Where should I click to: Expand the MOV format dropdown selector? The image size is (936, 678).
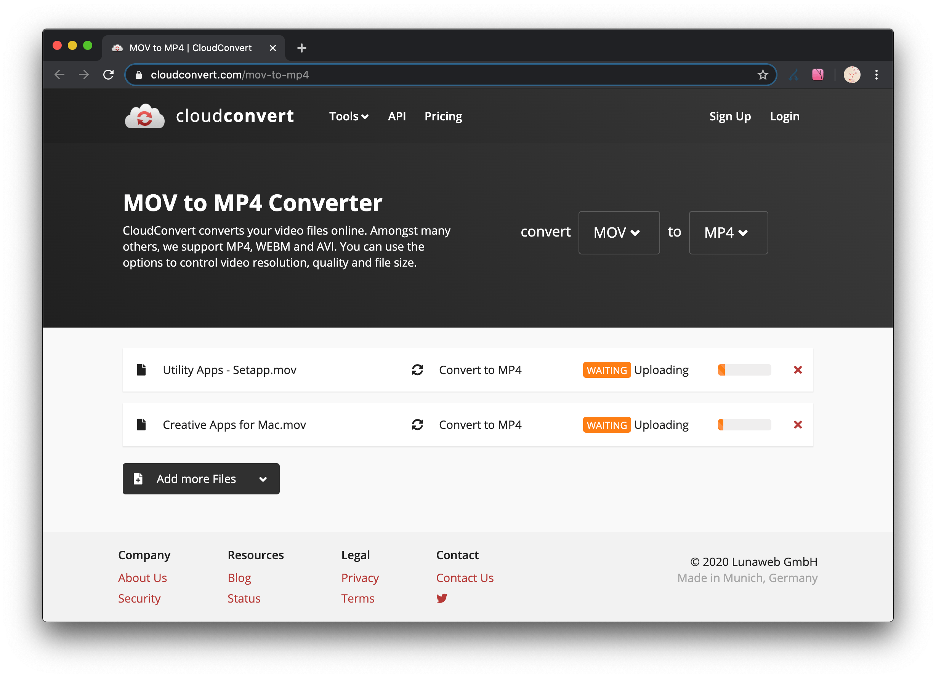tap(617, 233)
